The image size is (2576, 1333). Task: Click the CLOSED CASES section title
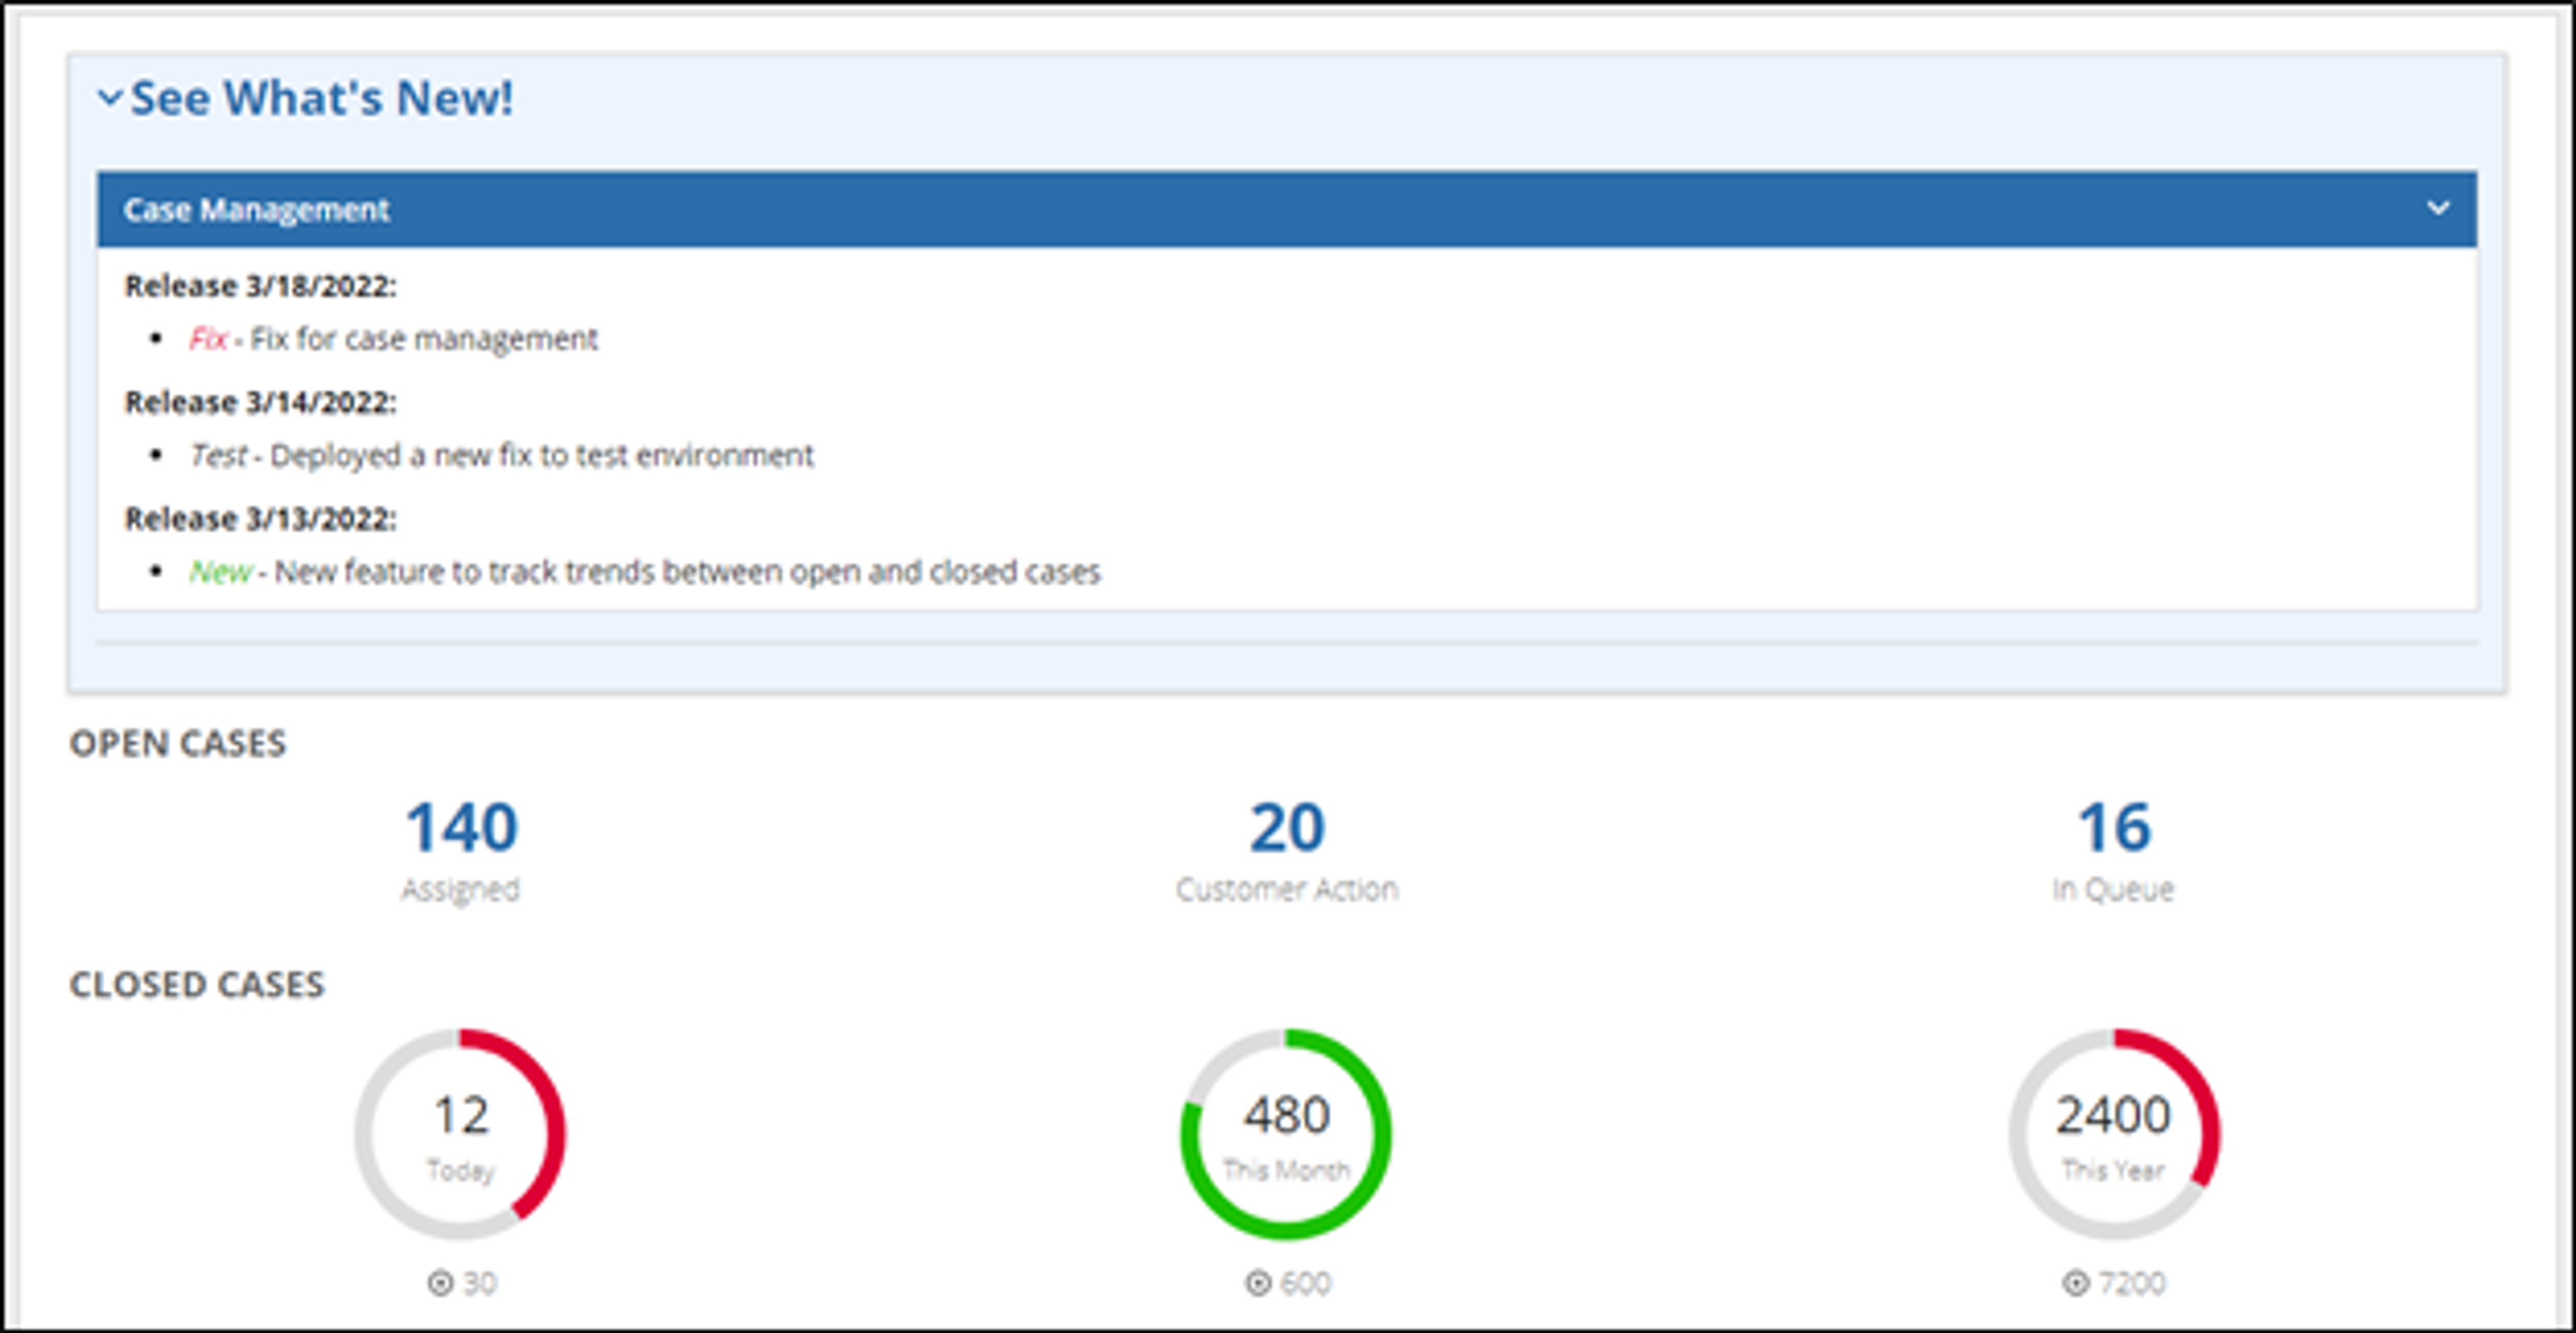[196, 985]
